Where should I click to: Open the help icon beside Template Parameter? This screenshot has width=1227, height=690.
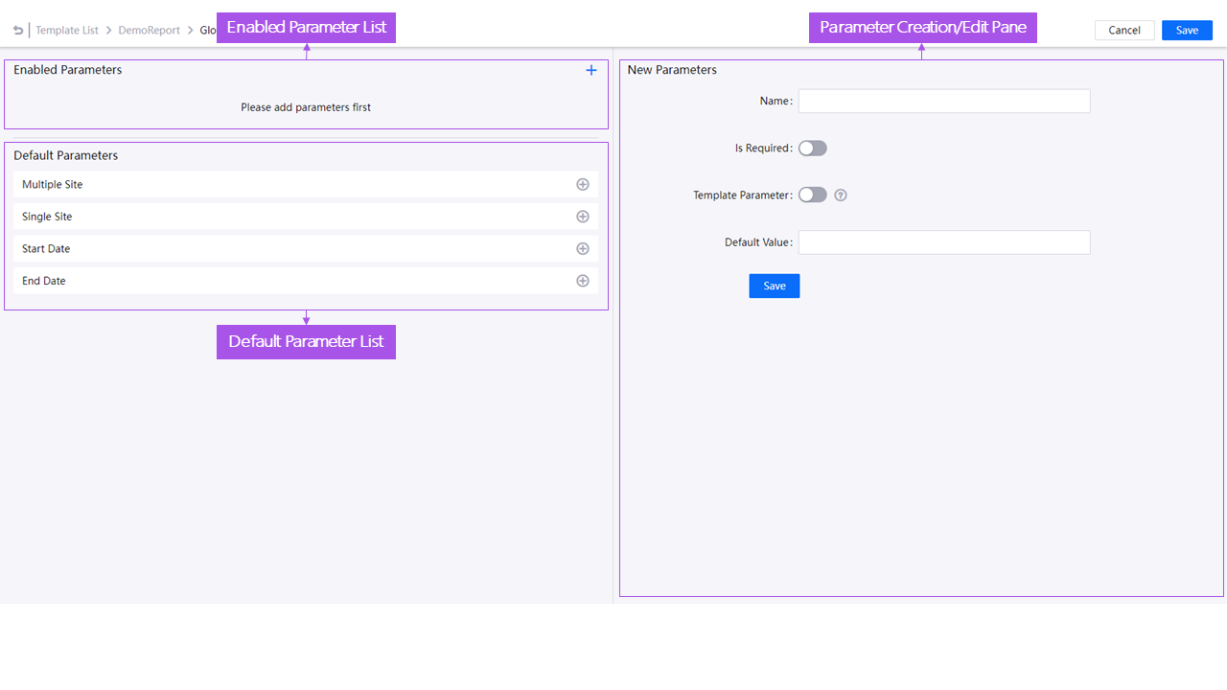click(840, 195)
